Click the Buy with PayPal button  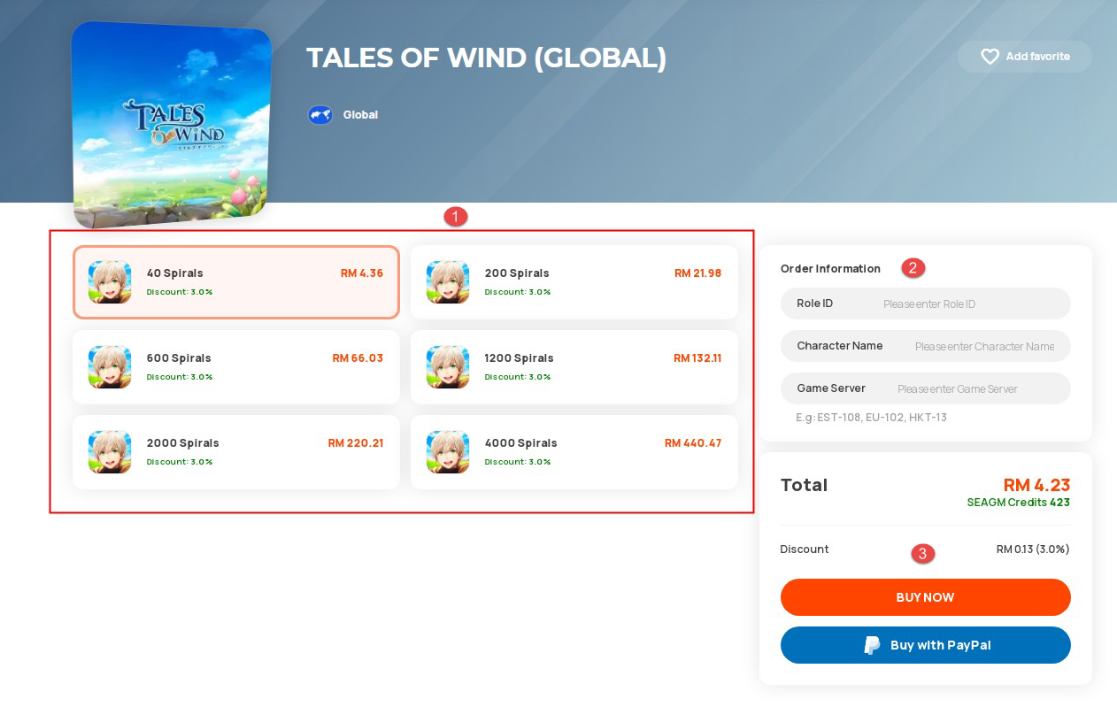(926, 645)
